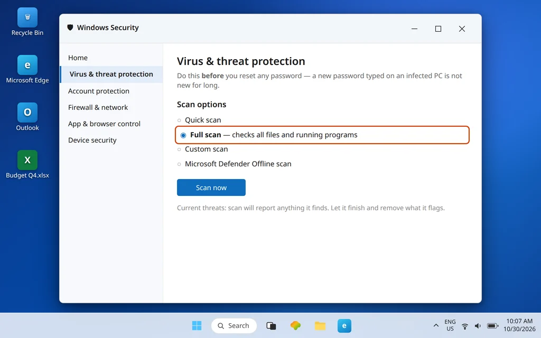The width and height of the screenshot is (541, 338).
Task: Open Task View on the taskbar
Action: coord(271,325)
